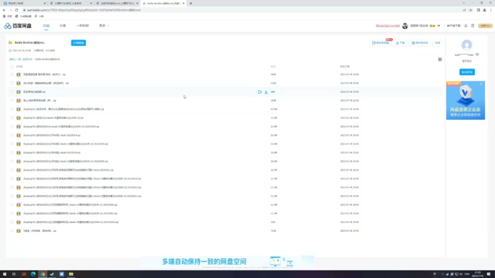Click the all-files breadcrumb link

27,59
